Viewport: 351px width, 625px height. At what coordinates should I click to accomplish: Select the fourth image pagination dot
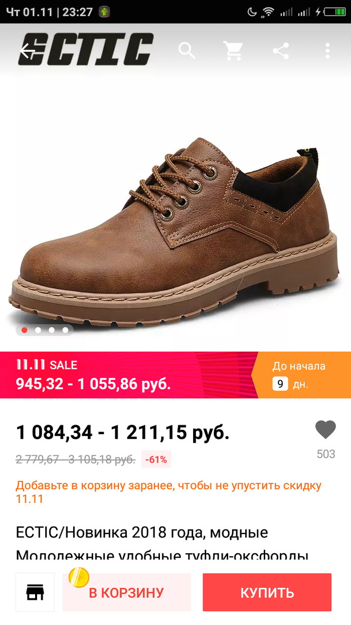[65, 330]
